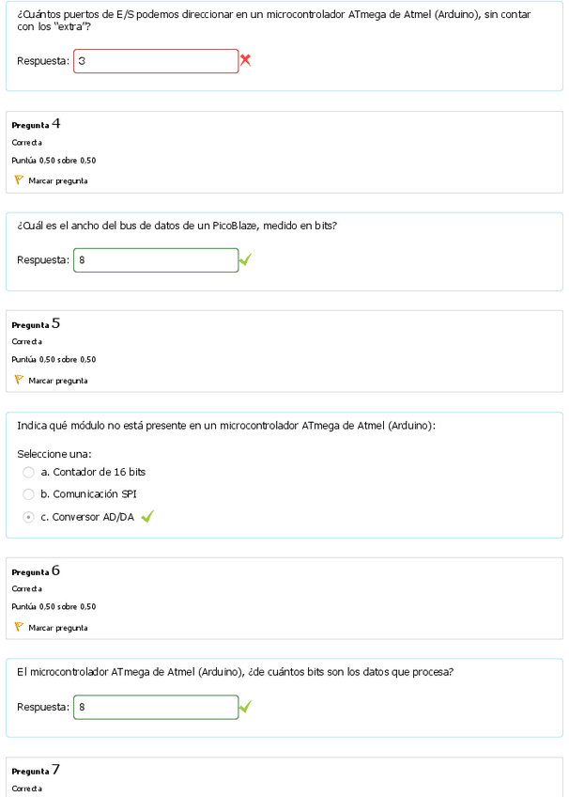Click green checkmark beside bits de datos answer
Screen dimensions: 569x797
click(x=246, y=707)
